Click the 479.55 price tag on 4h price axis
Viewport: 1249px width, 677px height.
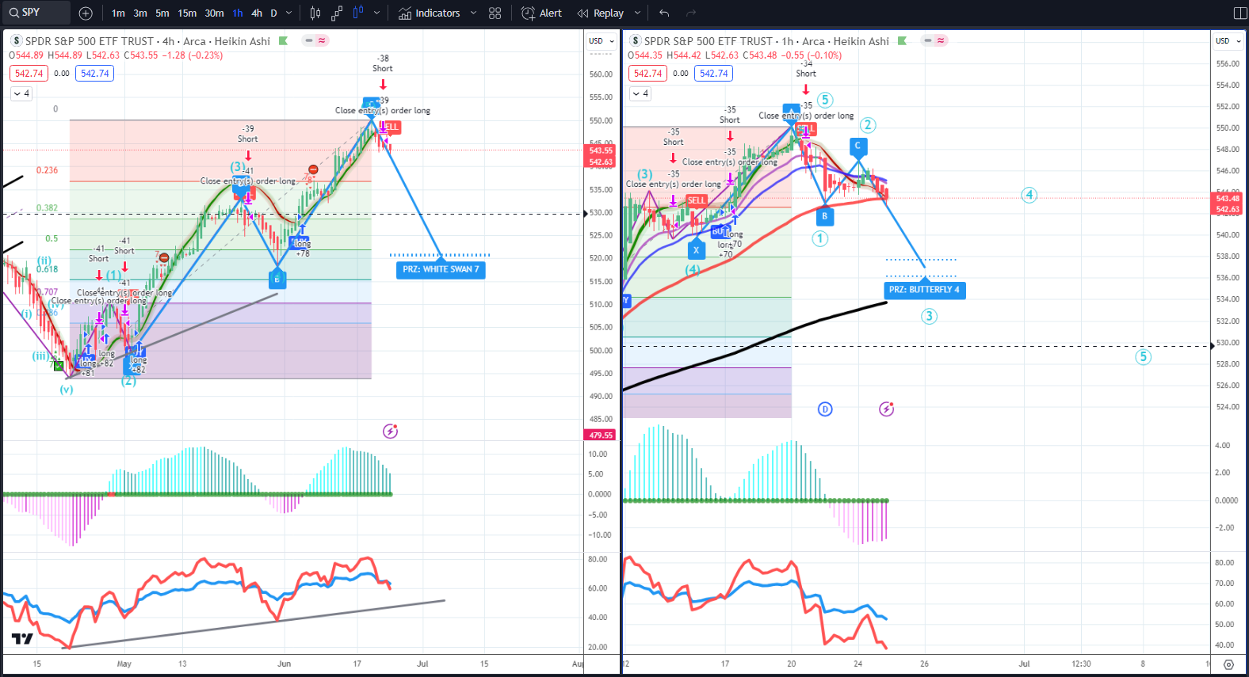pyautogui.click(x=601, y=435)
